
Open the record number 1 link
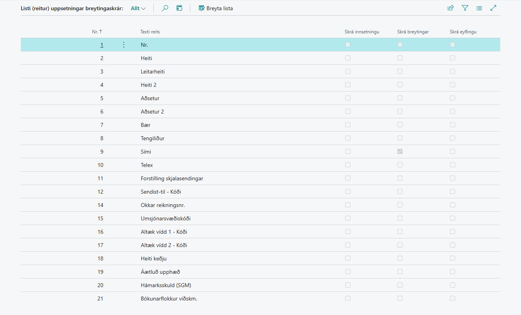click(x=102, y=45)
